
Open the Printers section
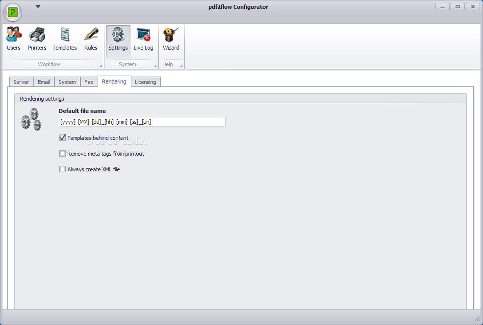(x=37, y=39)
